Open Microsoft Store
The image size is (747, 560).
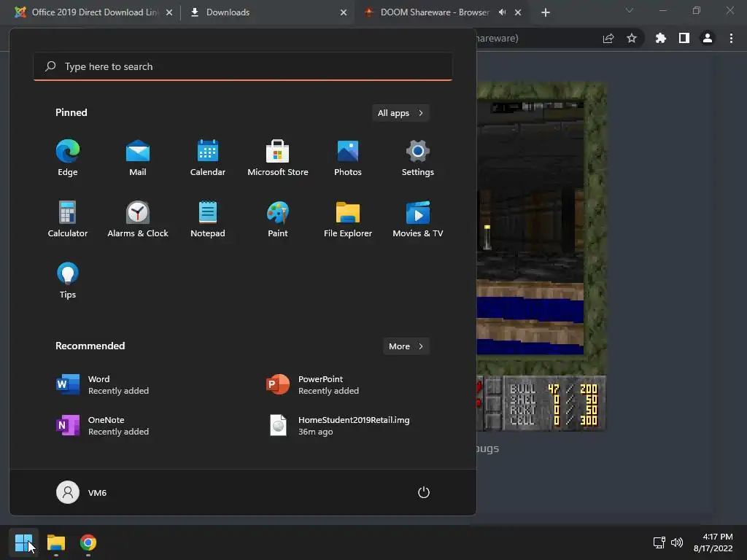tap(278, 158)
